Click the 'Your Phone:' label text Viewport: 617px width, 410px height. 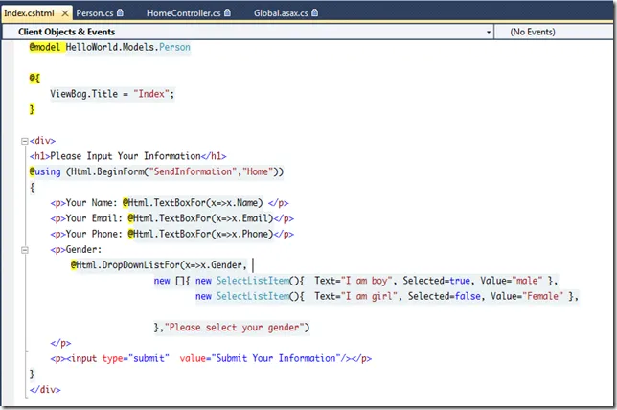94,234
